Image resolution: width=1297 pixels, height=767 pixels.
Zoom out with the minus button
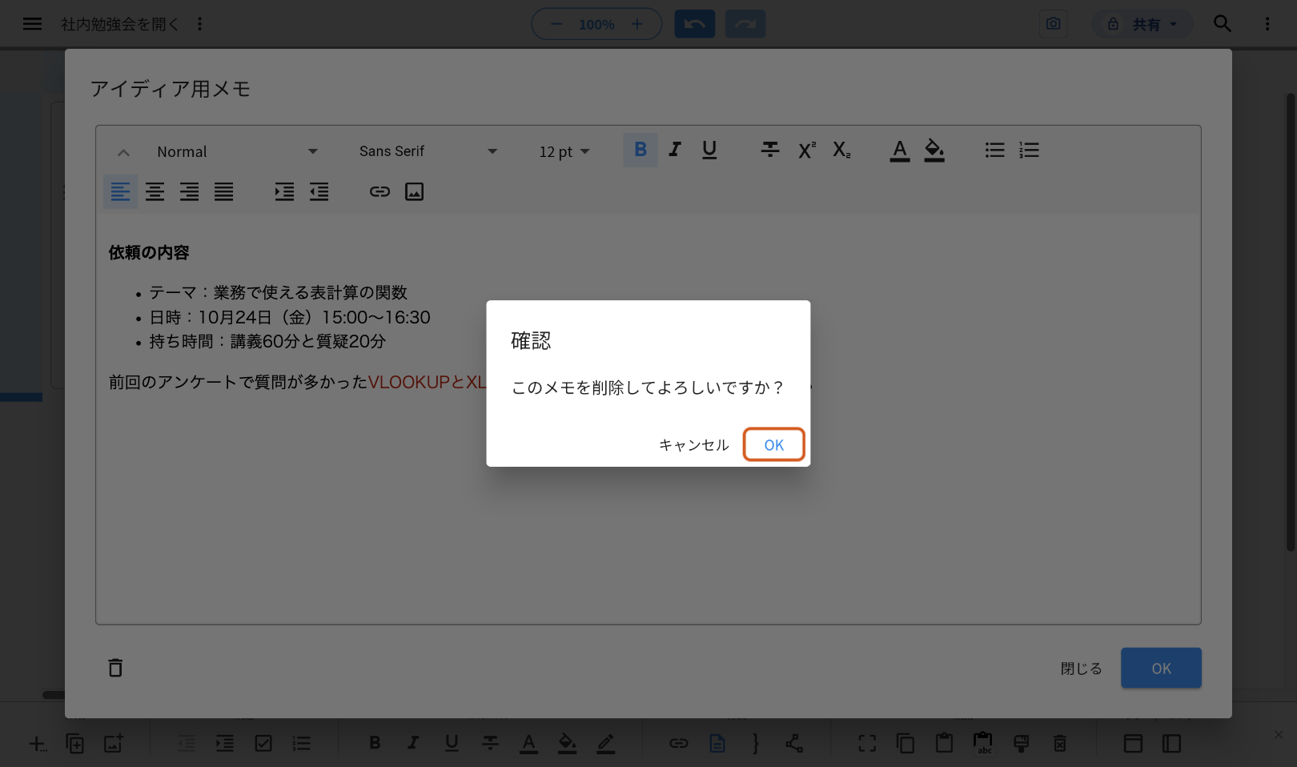click(556, 24)
